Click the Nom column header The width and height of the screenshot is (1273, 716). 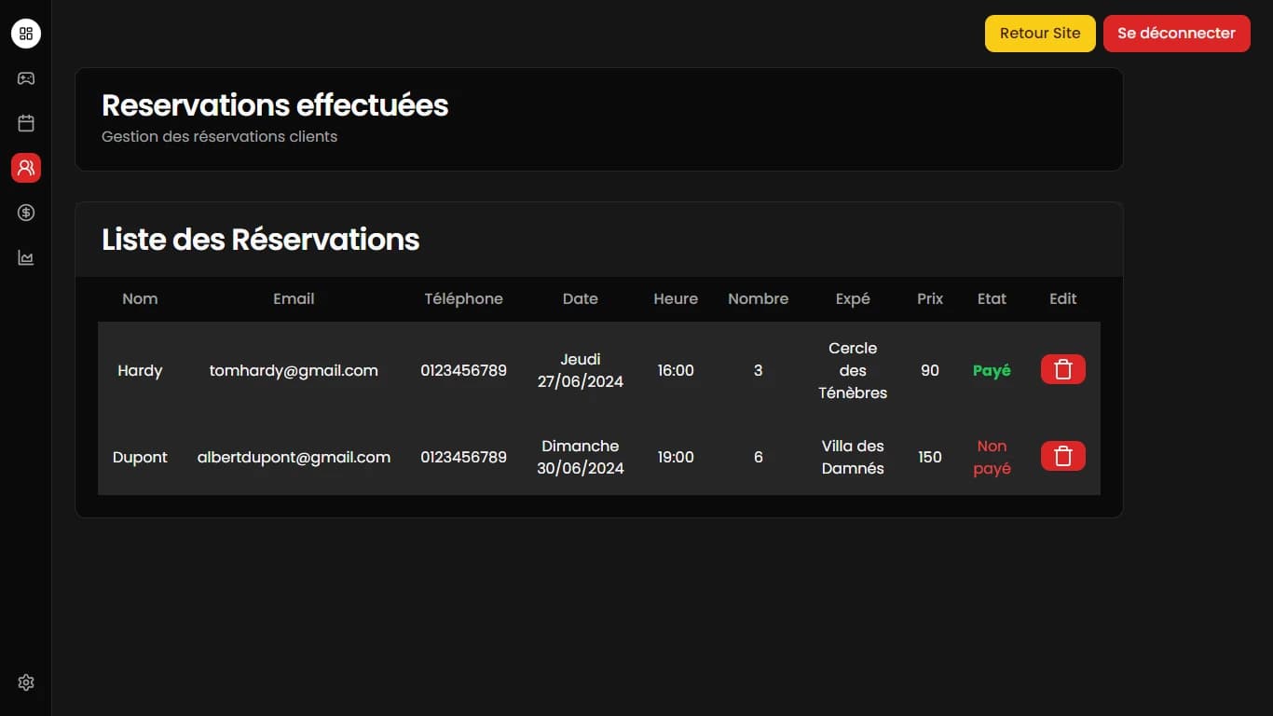(x=140, y=299)
